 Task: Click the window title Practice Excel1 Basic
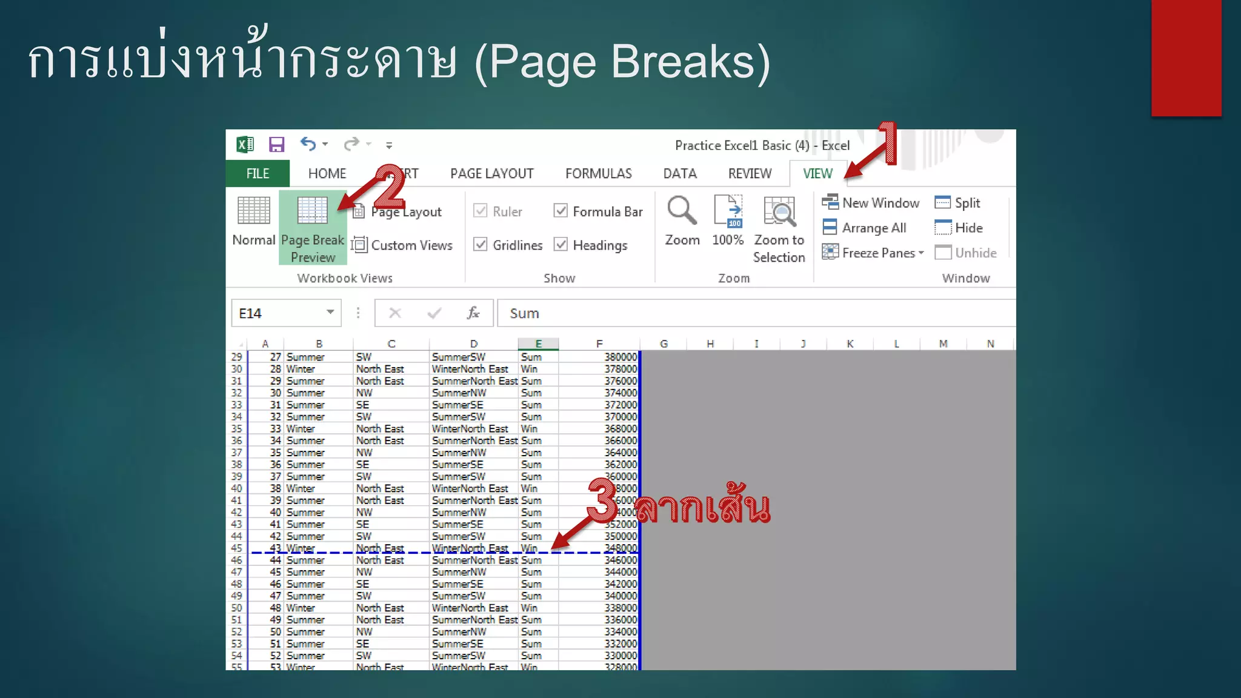point(762,145)
